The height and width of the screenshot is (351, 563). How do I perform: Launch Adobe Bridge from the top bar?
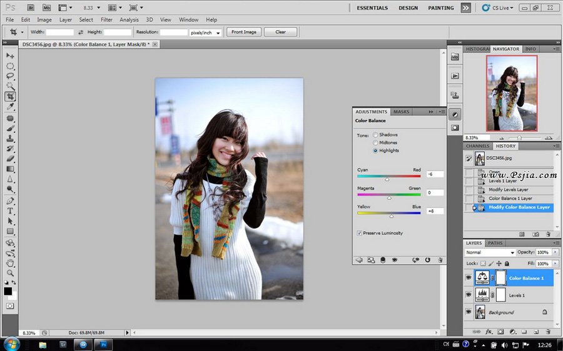click(x=30, y=8)
